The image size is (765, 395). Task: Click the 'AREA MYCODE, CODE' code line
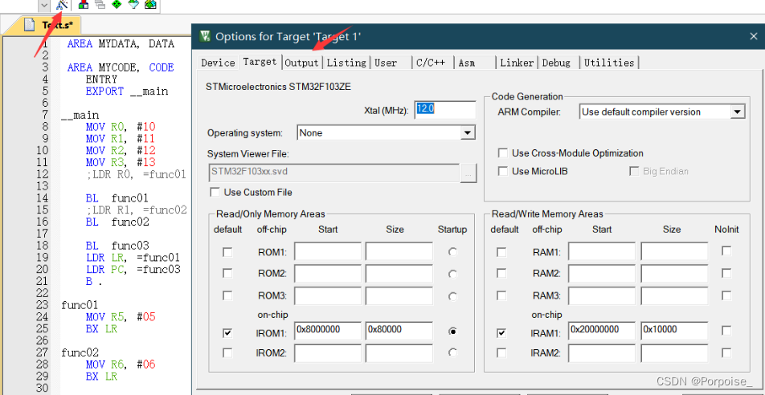[x=121, y=67]
